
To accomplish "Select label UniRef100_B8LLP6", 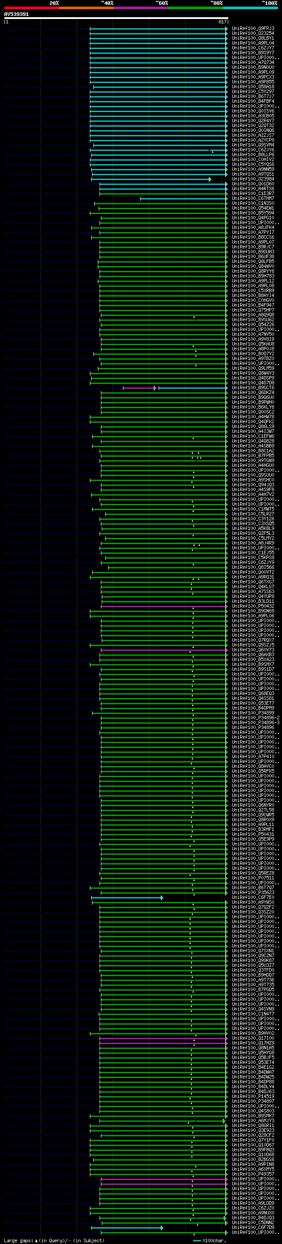I will [252, 154].
